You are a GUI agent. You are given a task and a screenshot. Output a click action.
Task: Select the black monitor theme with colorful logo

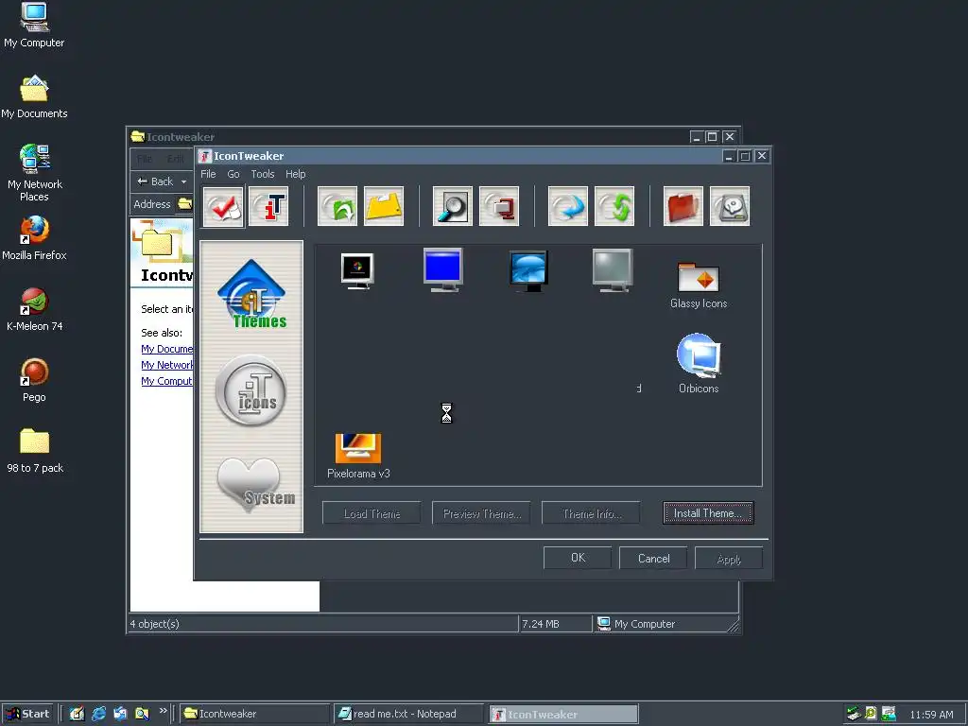pyautogui.click(x=357, y=271)
